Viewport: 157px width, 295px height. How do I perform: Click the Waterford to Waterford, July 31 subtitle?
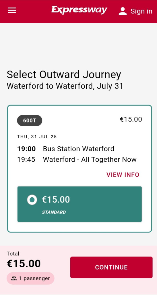65,86
